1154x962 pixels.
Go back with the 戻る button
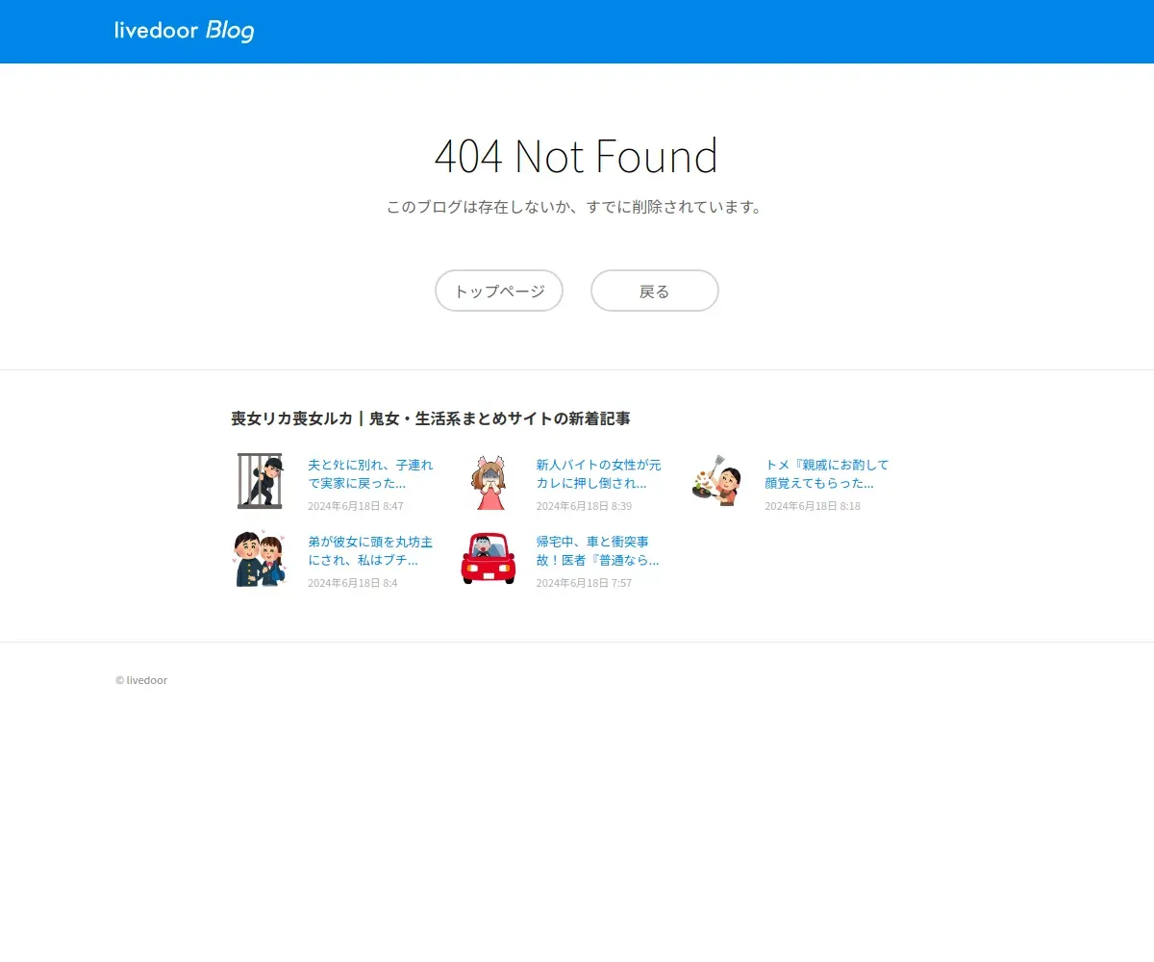(x=655, y=291)
